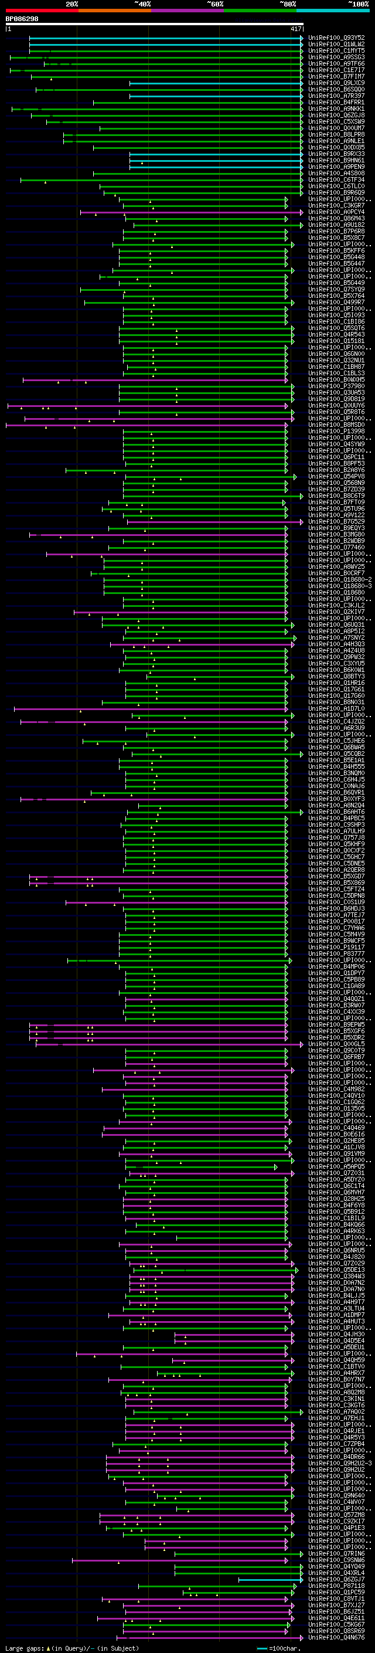Click the query length value 417

click(x=295, y=29)
